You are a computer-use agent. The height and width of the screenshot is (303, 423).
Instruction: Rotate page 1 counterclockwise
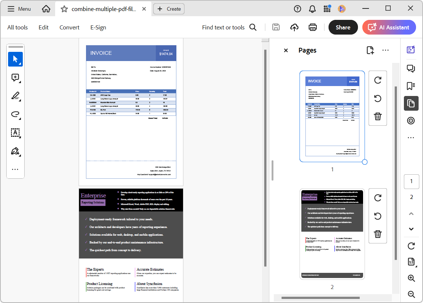click(378, 98)
